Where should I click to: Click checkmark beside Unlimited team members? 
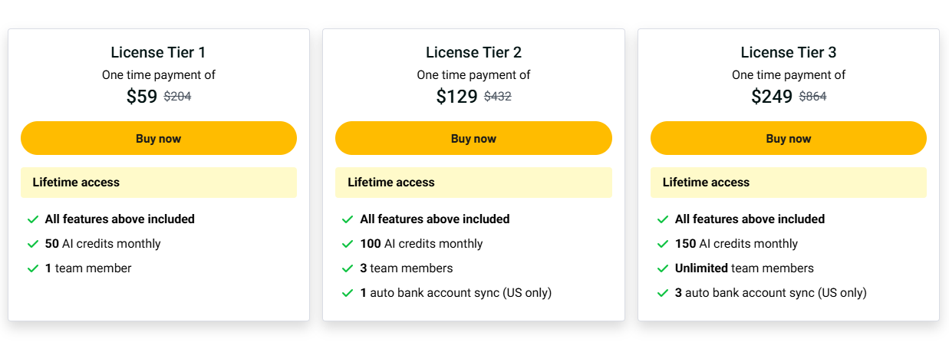coord(663,268)
